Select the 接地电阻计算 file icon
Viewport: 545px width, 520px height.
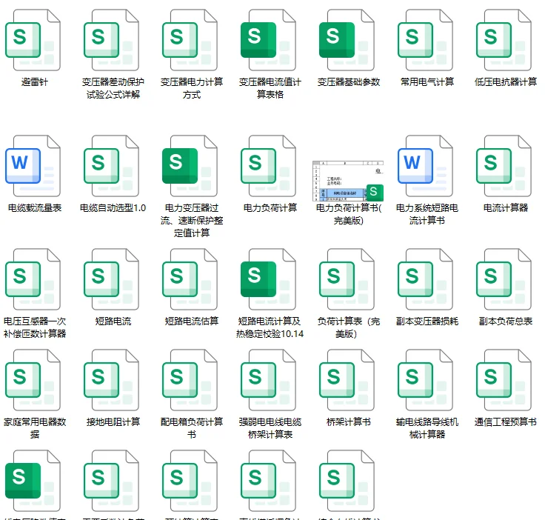[x=112, y=380]
